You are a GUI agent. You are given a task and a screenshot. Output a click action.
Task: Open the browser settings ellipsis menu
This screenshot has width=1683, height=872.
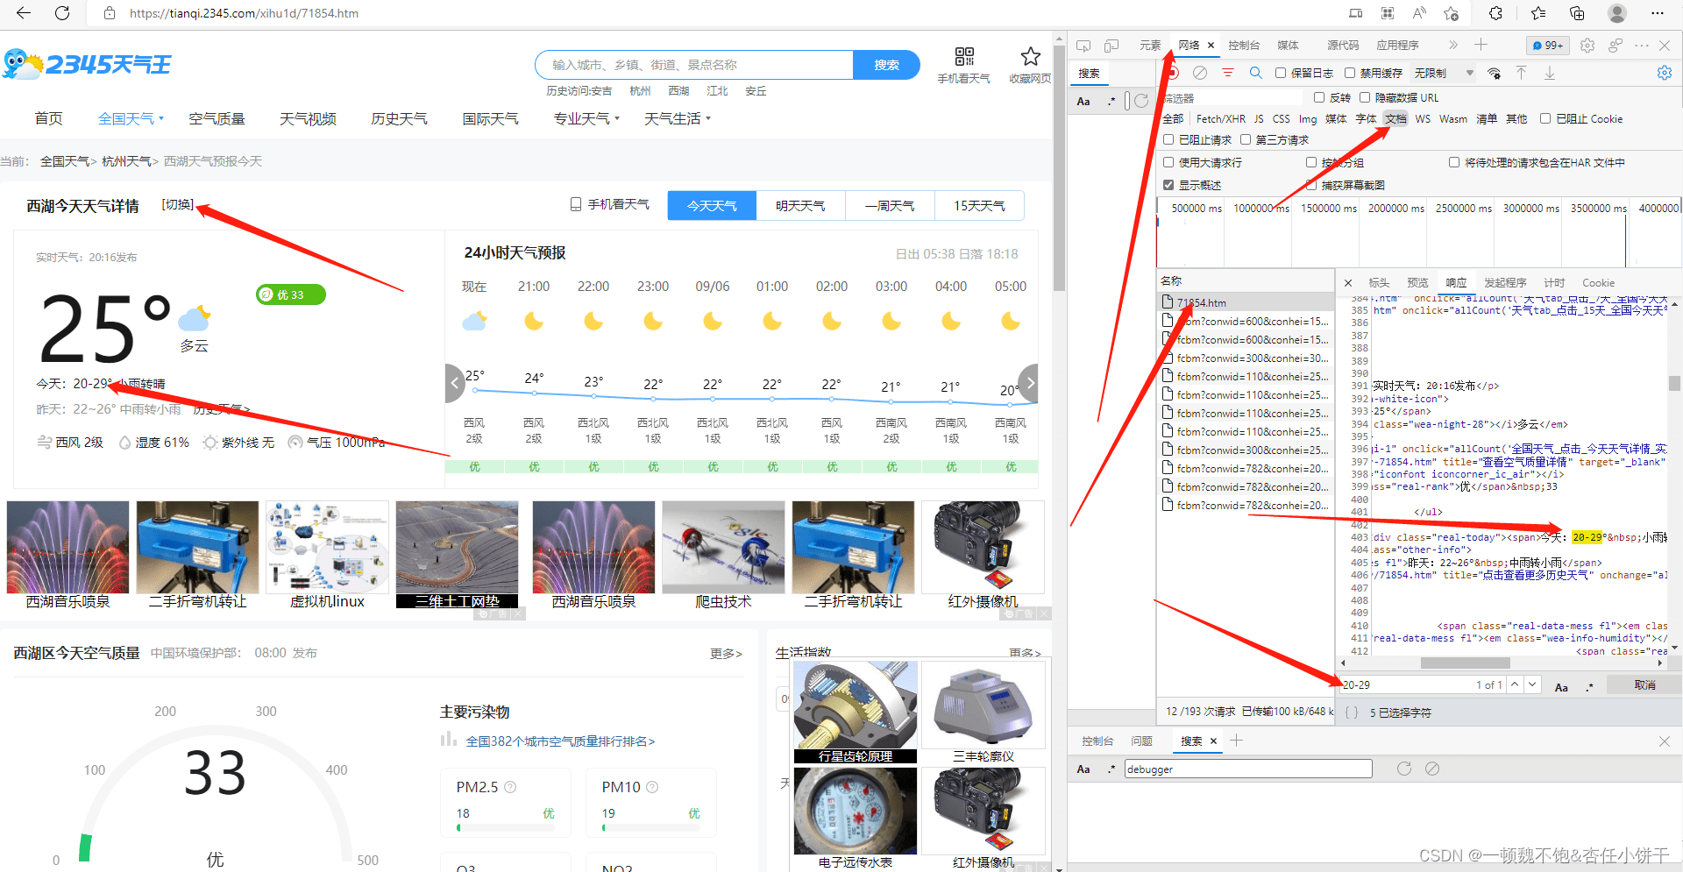coord(1657,13)
